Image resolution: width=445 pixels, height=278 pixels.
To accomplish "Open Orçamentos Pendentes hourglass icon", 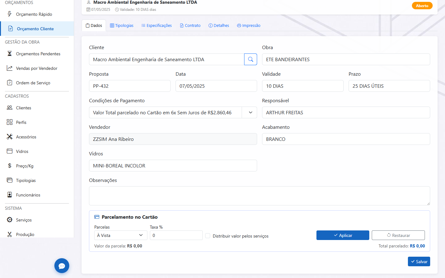I will point(10,54).
